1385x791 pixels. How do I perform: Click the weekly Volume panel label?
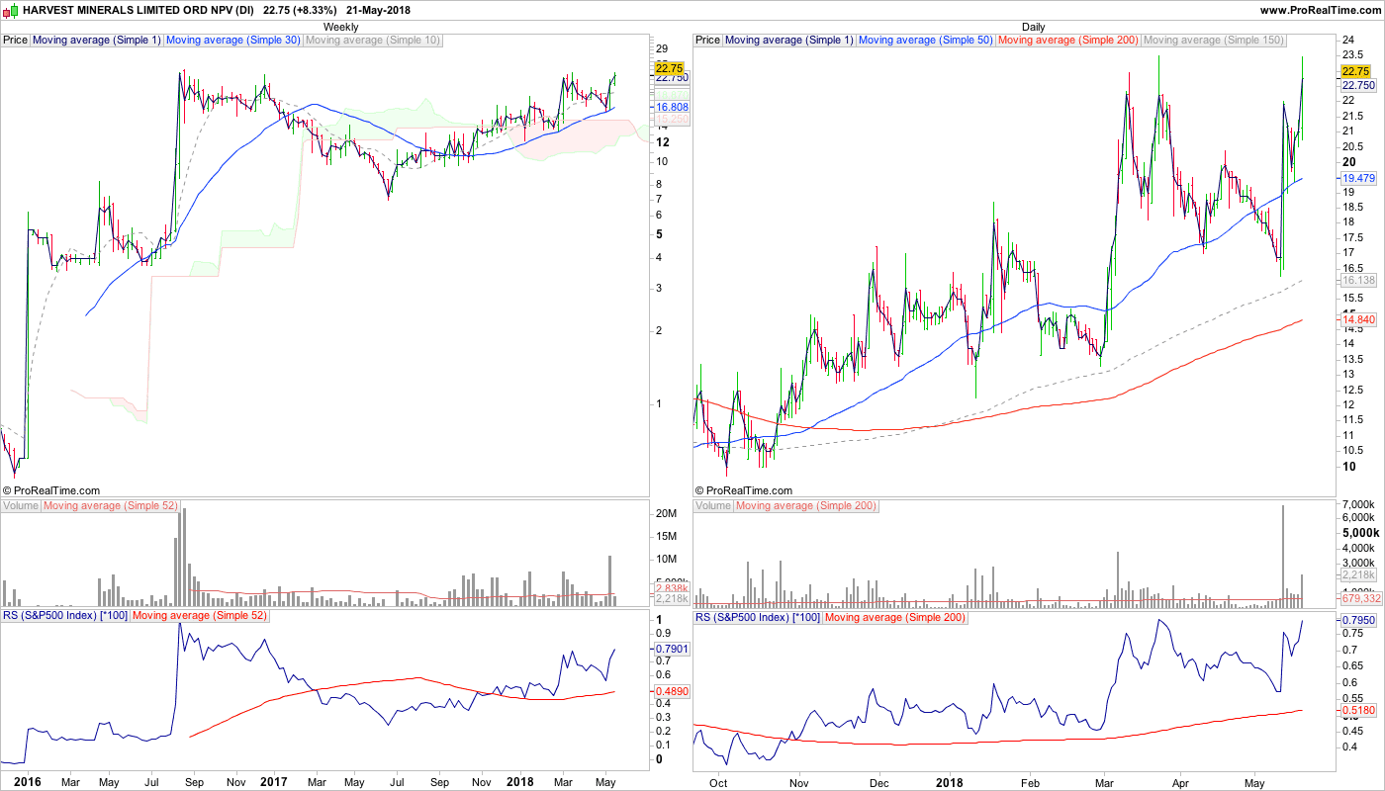click(x=21, y=506)
